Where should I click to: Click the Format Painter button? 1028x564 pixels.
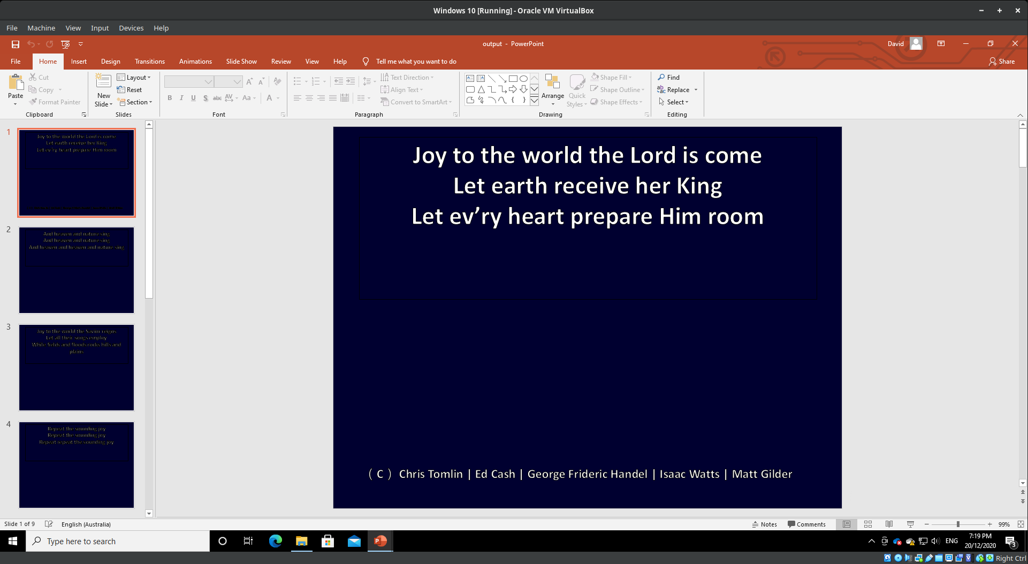(55, 102)
